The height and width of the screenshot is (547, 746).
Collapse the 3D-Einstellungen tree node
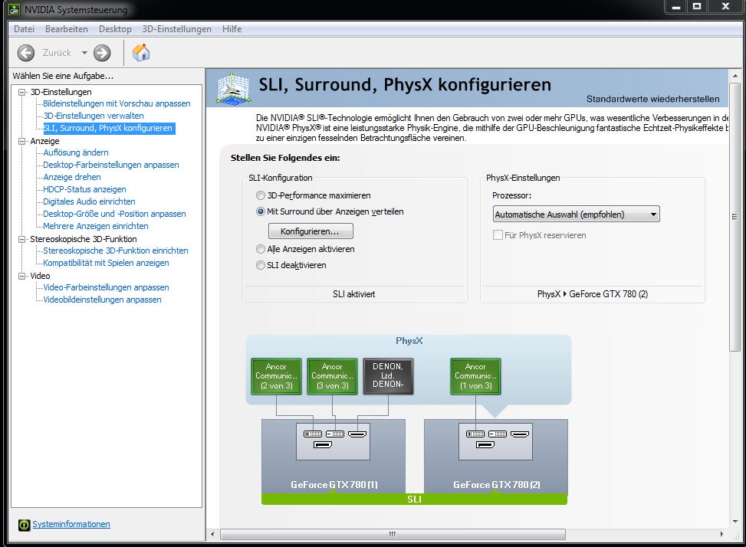pyautogui.click(x=22, y=92)
